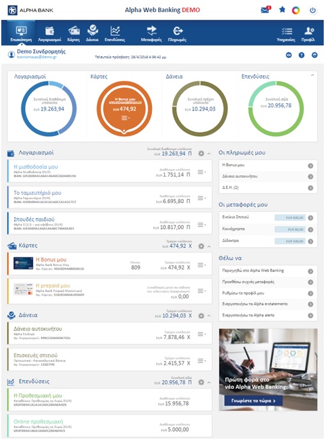Click the Επενδύσεις section chart icon
This screenshot has height=440, width=325.
[11, 382]
